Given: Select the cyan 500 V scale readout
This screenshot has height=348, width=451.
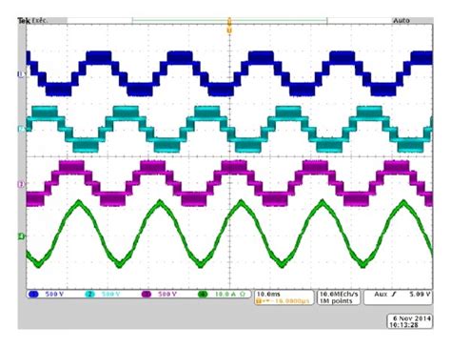Looking at the screenshot, I should (111, 294).
